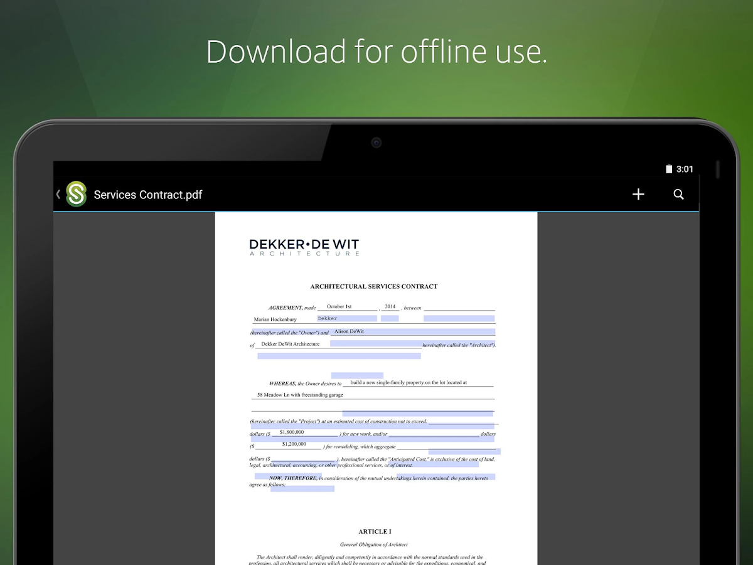753x565 pixels.
Task: Tap the Download for offline use headline
Action: 376,51
